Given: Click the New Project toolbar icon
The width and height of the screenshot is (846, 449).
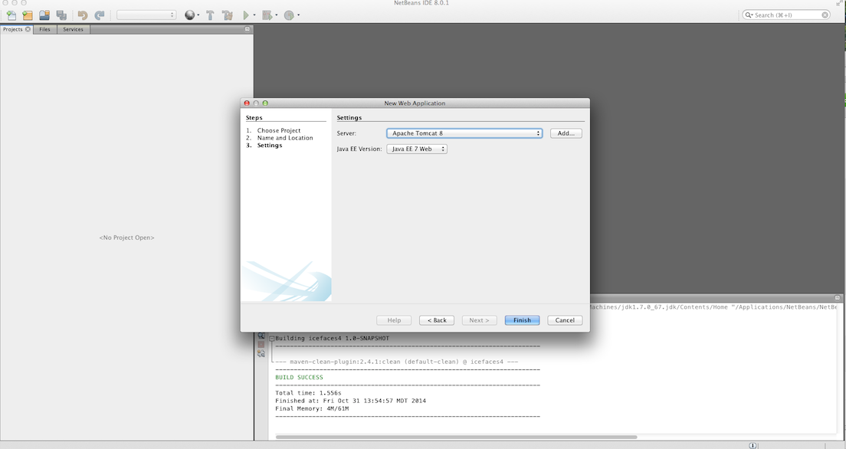Looking at the screenshot, I should coord(28,15).
